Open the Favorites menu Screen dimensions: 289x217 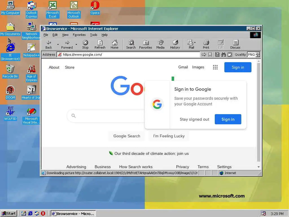coord(79,35)
